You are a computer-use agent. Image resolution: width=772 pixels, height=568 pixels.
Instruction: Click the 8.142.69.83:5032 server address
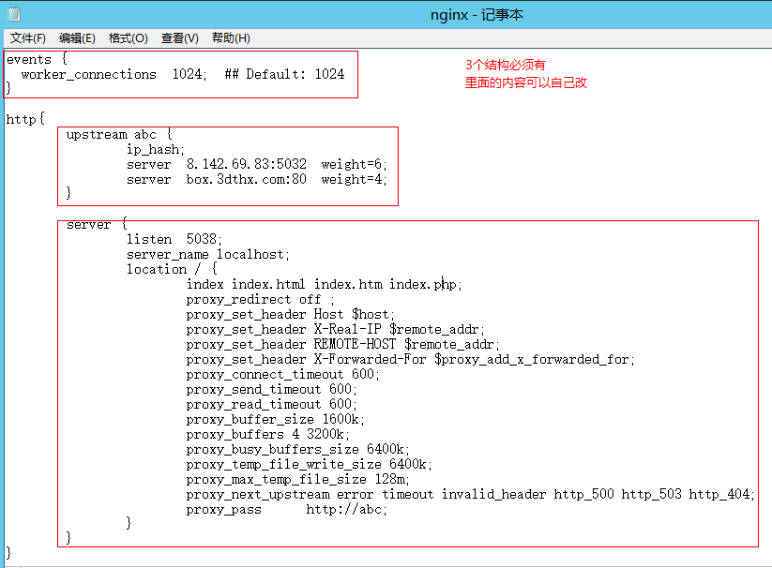point(246,164)
